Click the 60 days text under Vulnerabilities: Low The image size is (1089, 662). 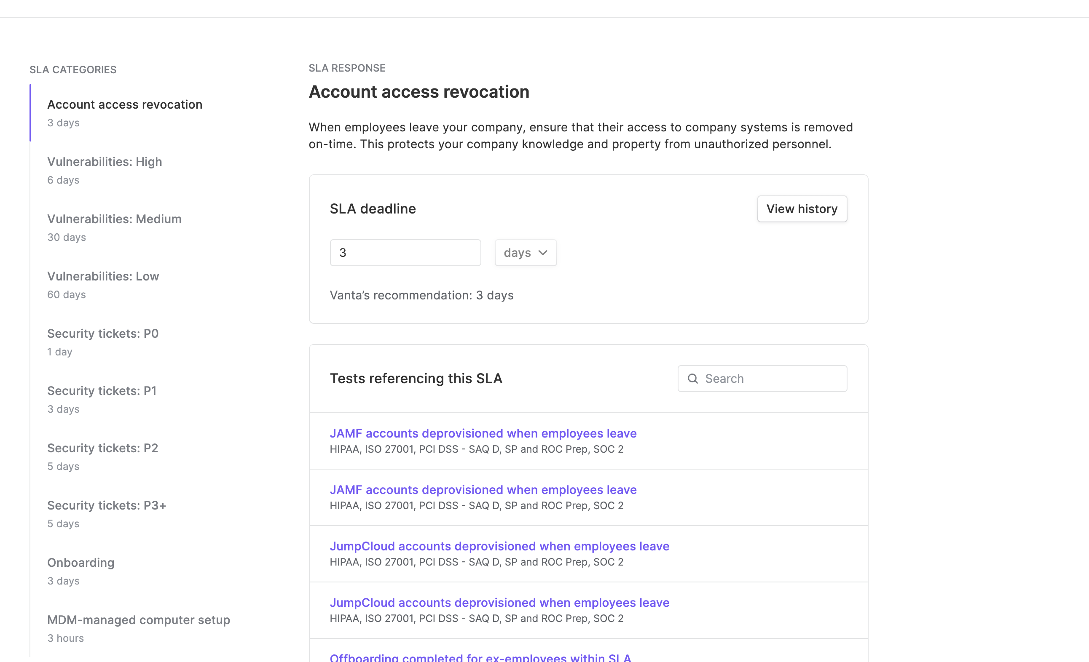point(67,294)
